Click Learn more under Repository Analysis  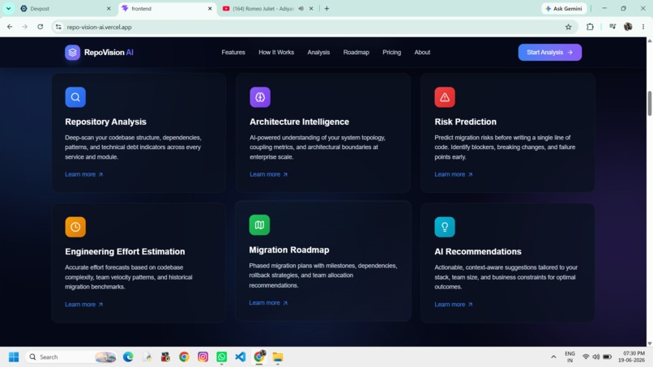click(83, 174)
